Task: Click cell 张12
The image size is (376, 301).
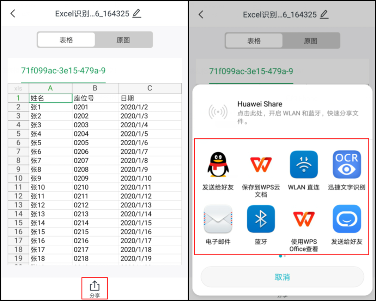Action: point(50,205)
